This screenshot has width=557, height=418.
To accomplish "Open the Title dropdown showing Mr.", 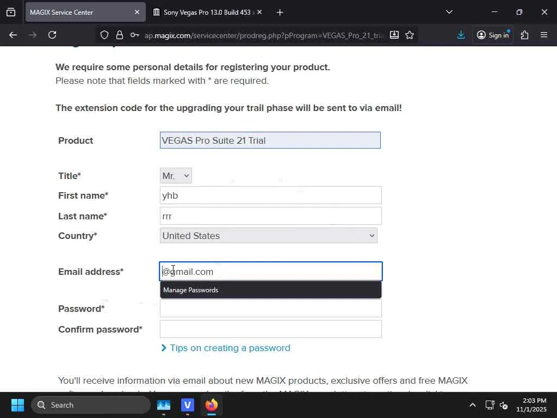I will tap(176, 176).
